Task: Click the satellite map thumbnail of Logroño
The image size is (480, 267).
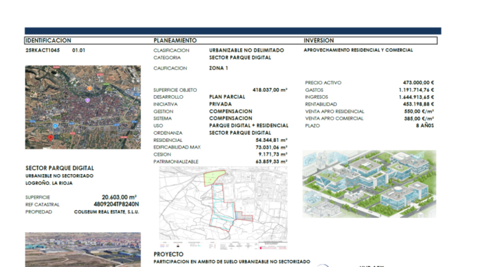Action: point(83,107)
